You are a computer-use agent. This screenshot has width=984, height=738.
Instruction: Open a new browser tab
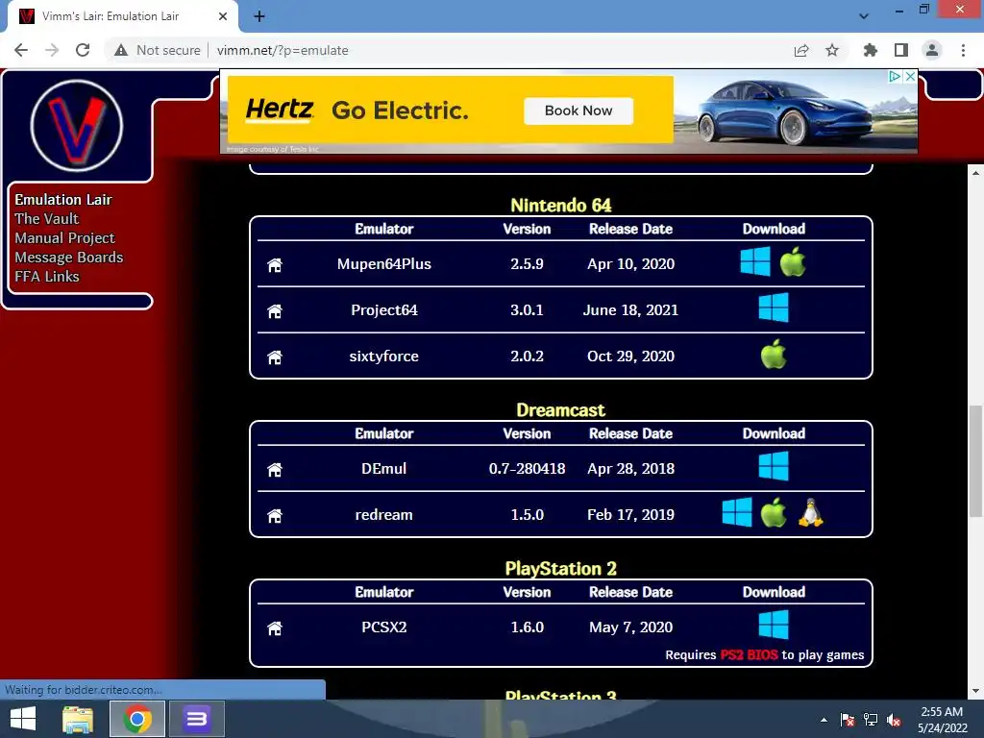259,16
